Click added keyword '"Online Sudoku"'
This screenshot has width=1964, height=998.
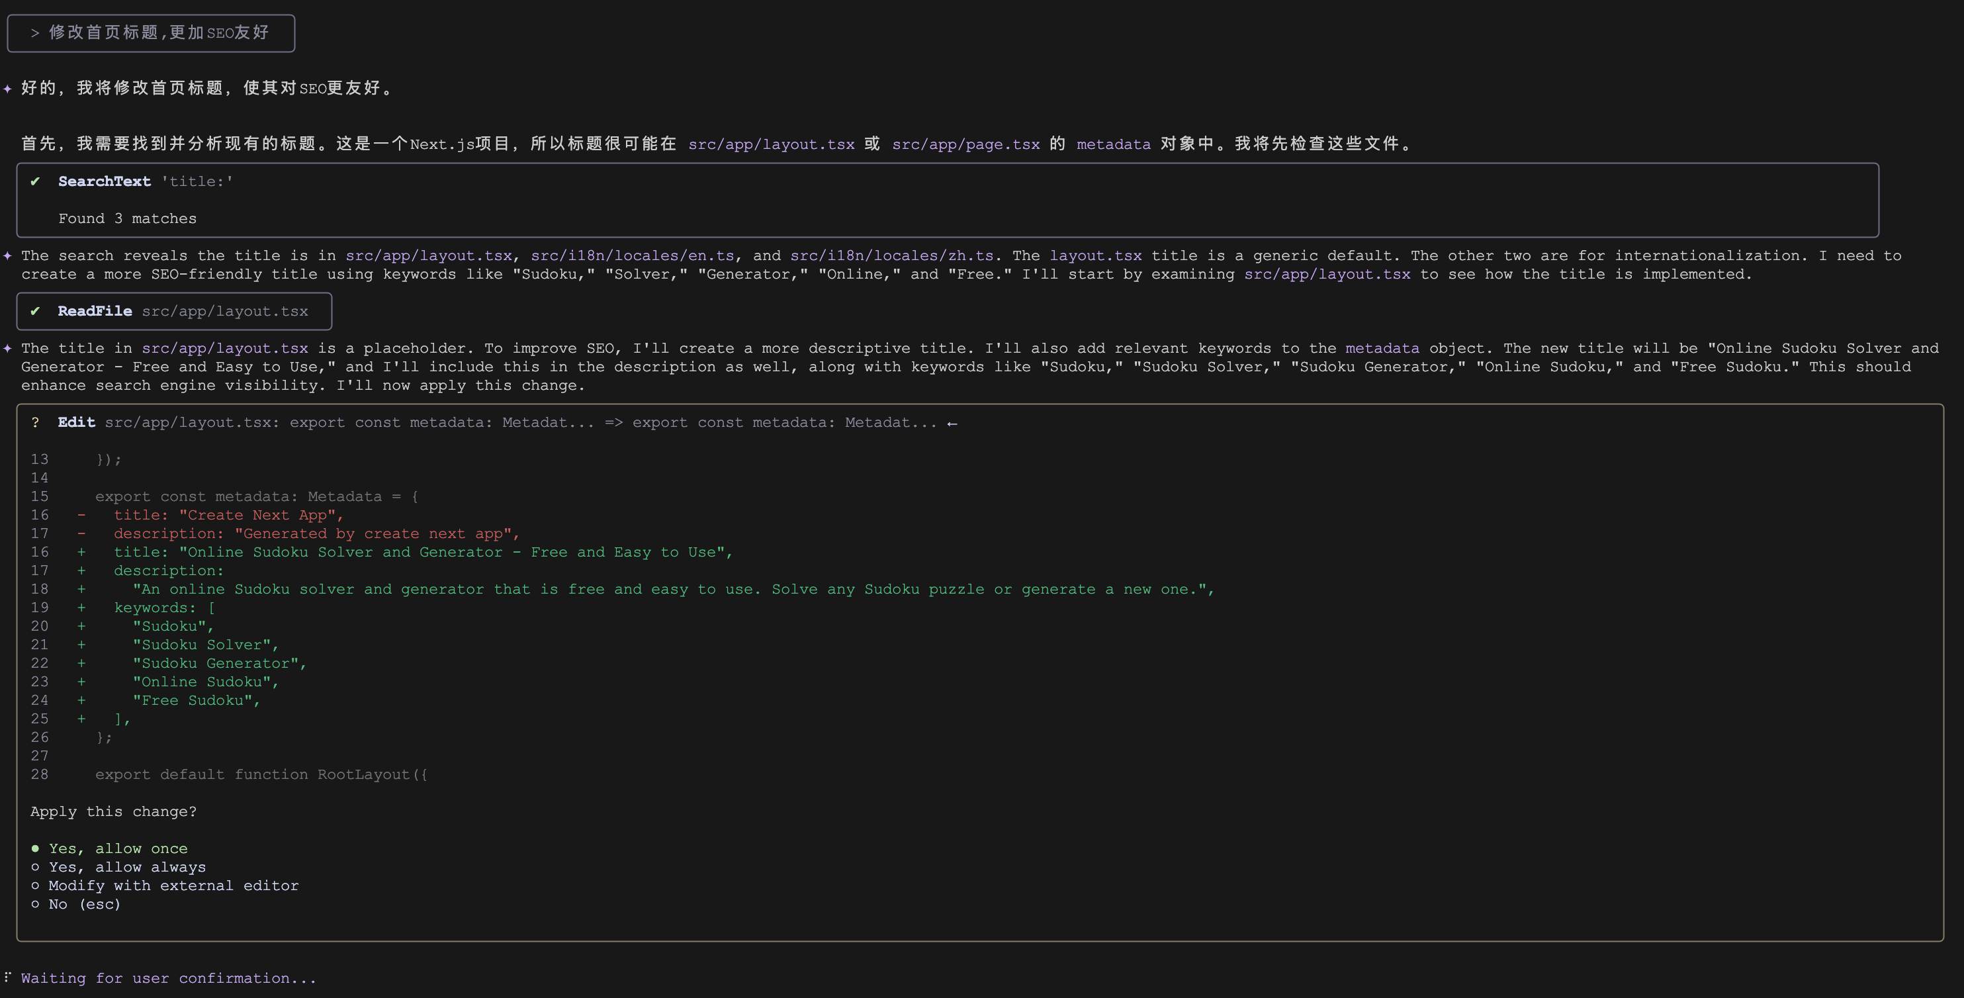tap(206, 682)
